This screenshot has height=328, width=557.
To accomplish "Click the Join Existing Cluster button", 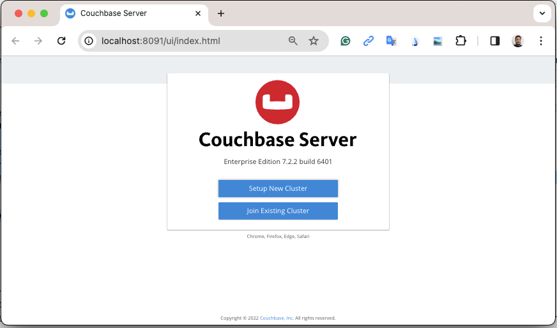I will coord(278,211).
